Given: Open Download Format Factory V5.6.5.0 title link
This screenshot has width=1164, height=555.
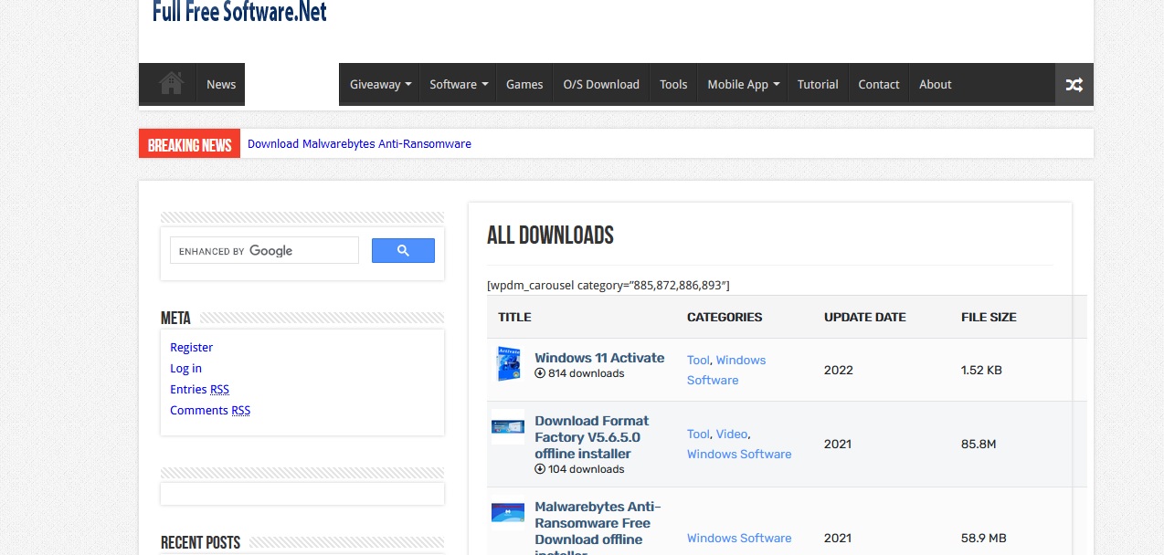Looking at the screenshot, I should [592, 437].
